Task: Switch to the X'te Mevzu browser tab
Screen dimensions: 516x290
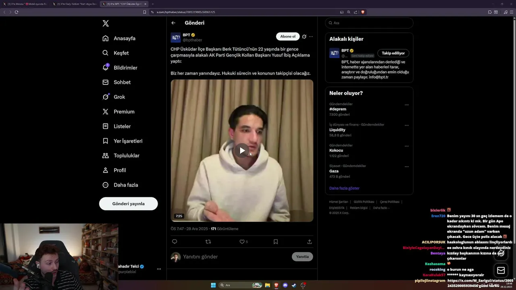Action: (25, 4)
